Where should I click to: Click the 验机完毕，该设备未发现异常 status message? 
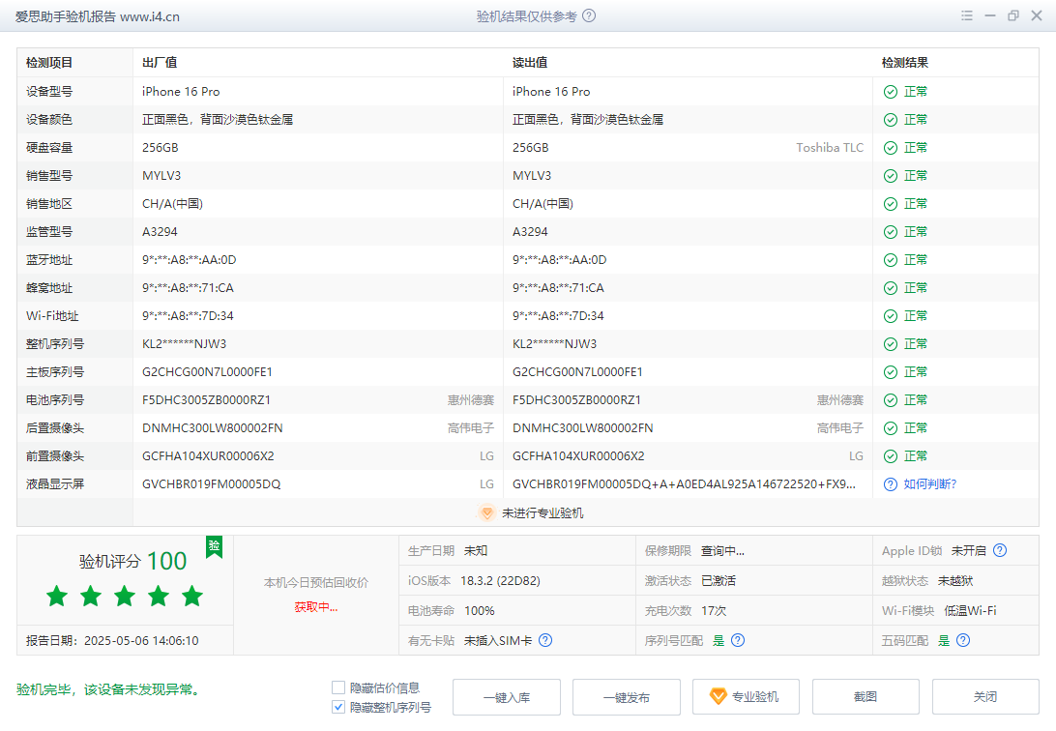pos(109,689)
